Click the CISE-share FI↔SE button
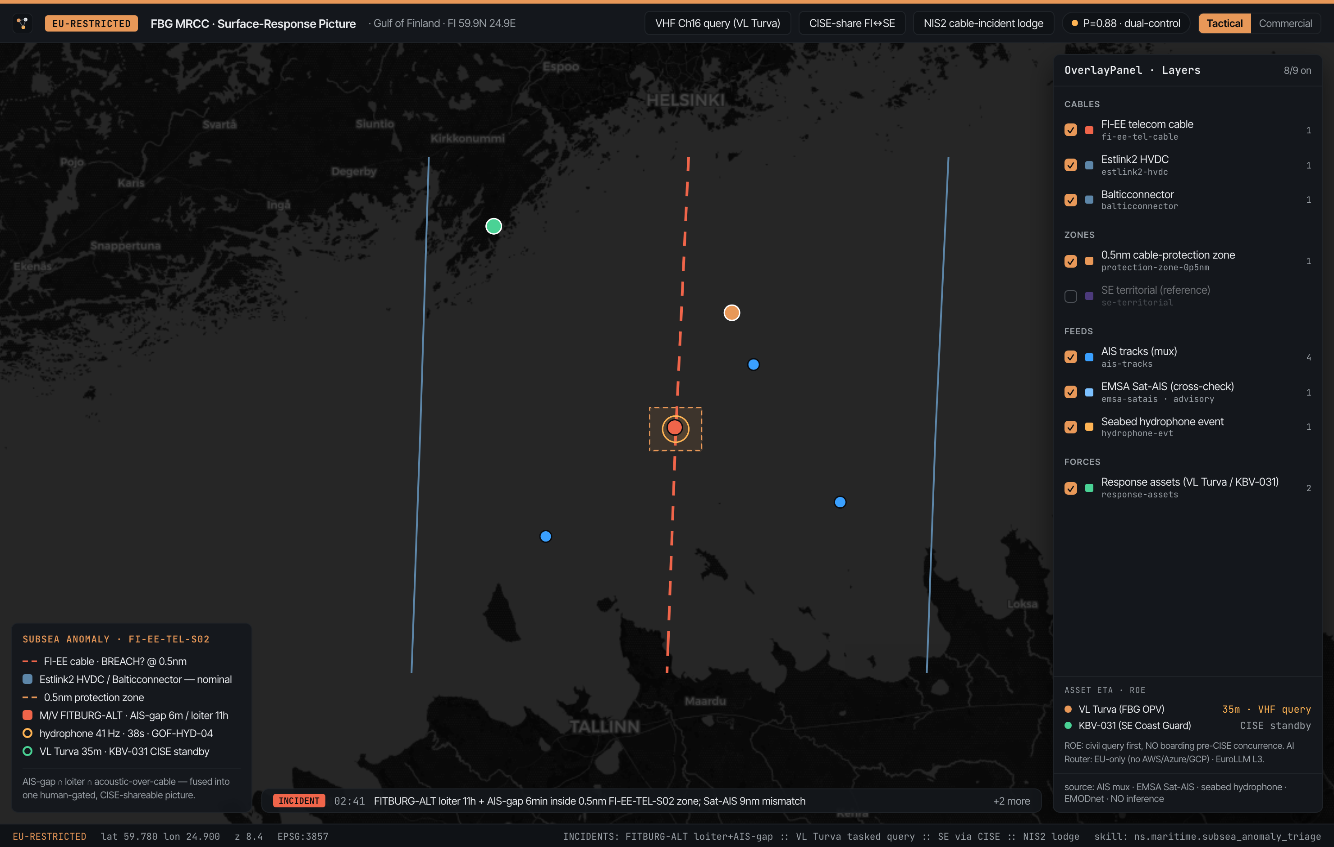Viewport: 1334px width, 847px height. click(x=851, y=23)
